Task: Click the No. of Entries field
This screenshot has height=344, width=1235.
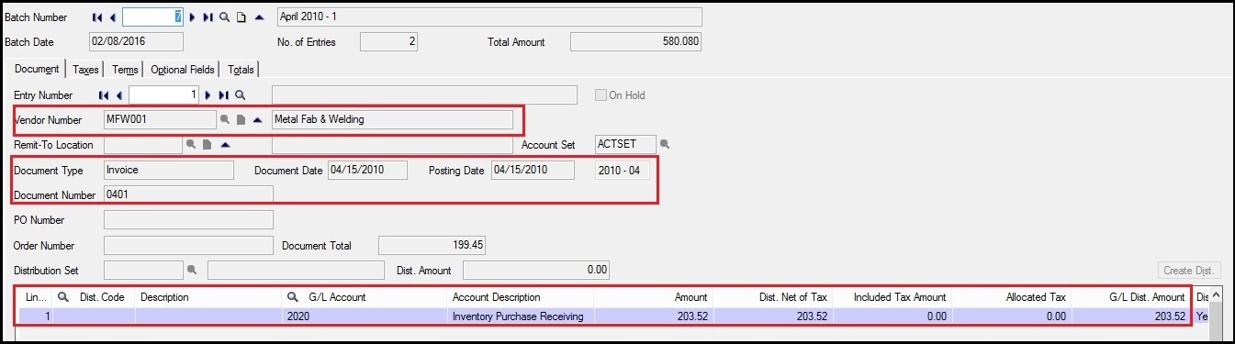Action: (389, 41)
